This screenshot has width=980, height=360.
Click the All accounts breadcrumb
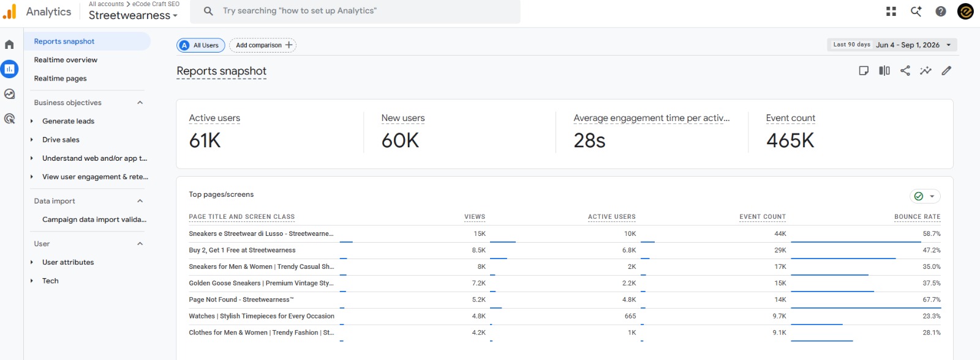[106, 4]
